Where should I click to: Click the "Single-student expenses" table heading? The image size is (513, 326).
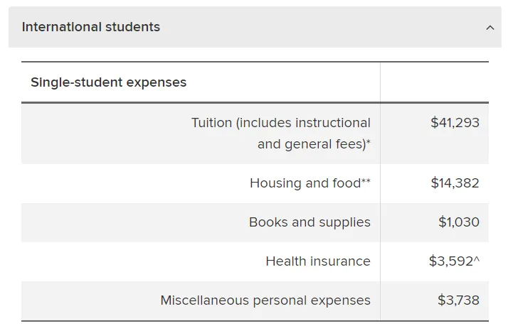(108, 82)
